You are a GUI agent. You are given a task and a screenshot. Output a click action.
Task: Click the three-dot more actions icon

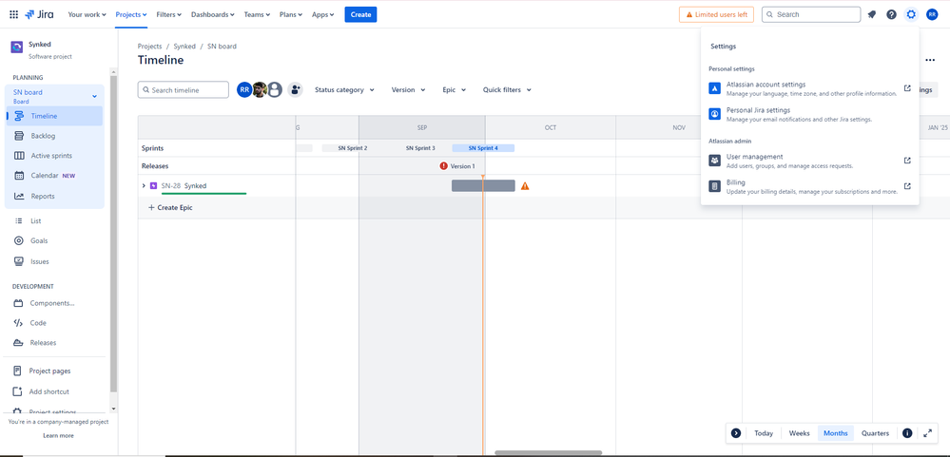930,60
